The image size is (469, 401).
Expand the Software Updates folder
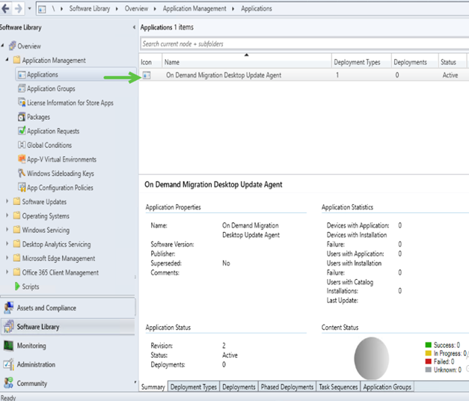coord(7,202)
